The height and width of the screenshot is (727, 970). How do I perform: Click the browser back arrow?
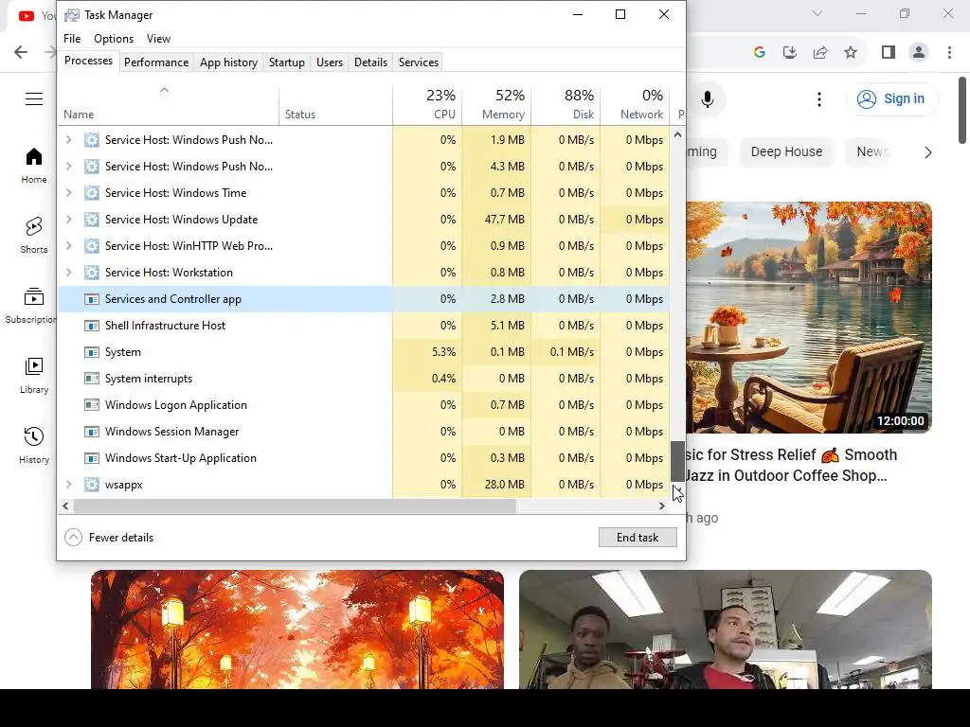21,52
